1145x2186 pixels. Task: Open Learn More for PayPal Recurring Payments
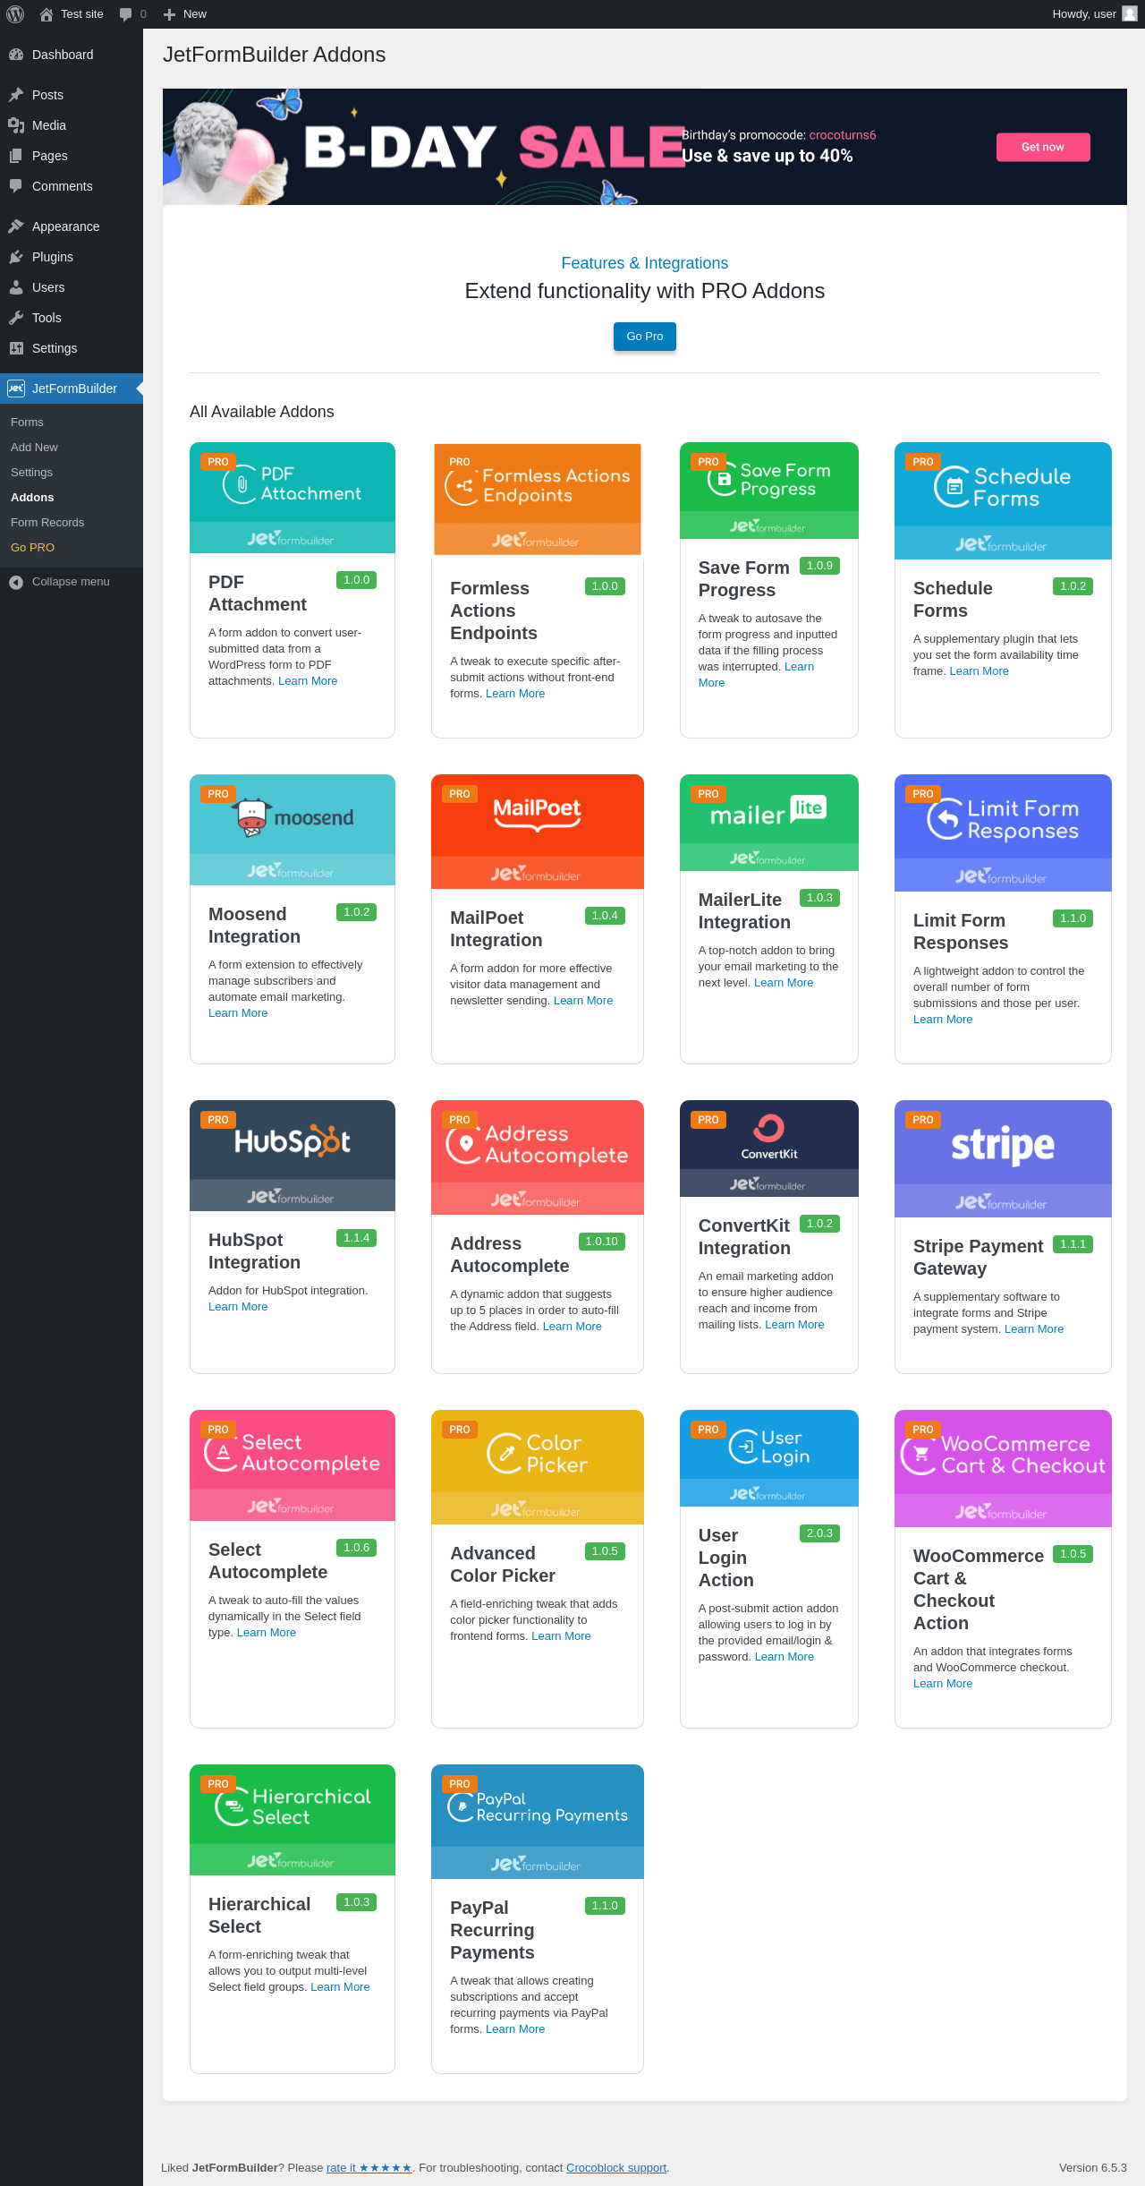515,2029
